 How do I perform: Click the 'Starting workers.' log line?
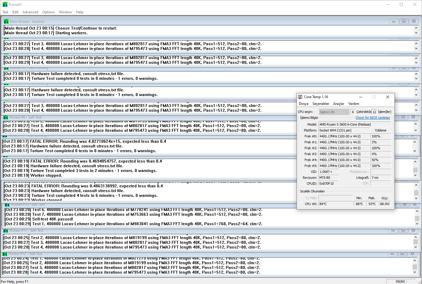click(46, 33)
